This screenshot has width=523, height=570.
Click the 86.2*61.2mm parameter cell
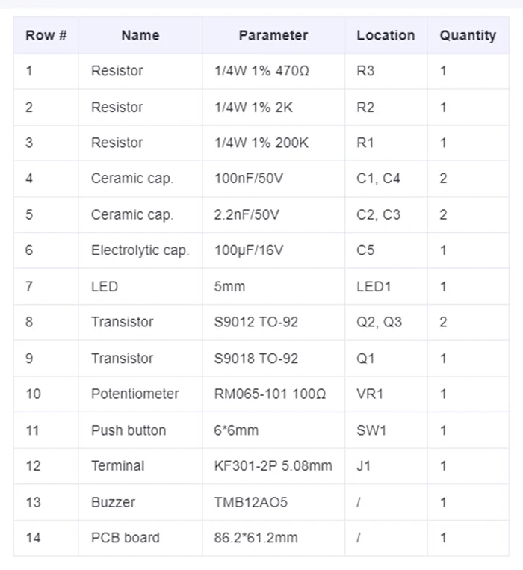pyautogui.click(x=256, y=537)
